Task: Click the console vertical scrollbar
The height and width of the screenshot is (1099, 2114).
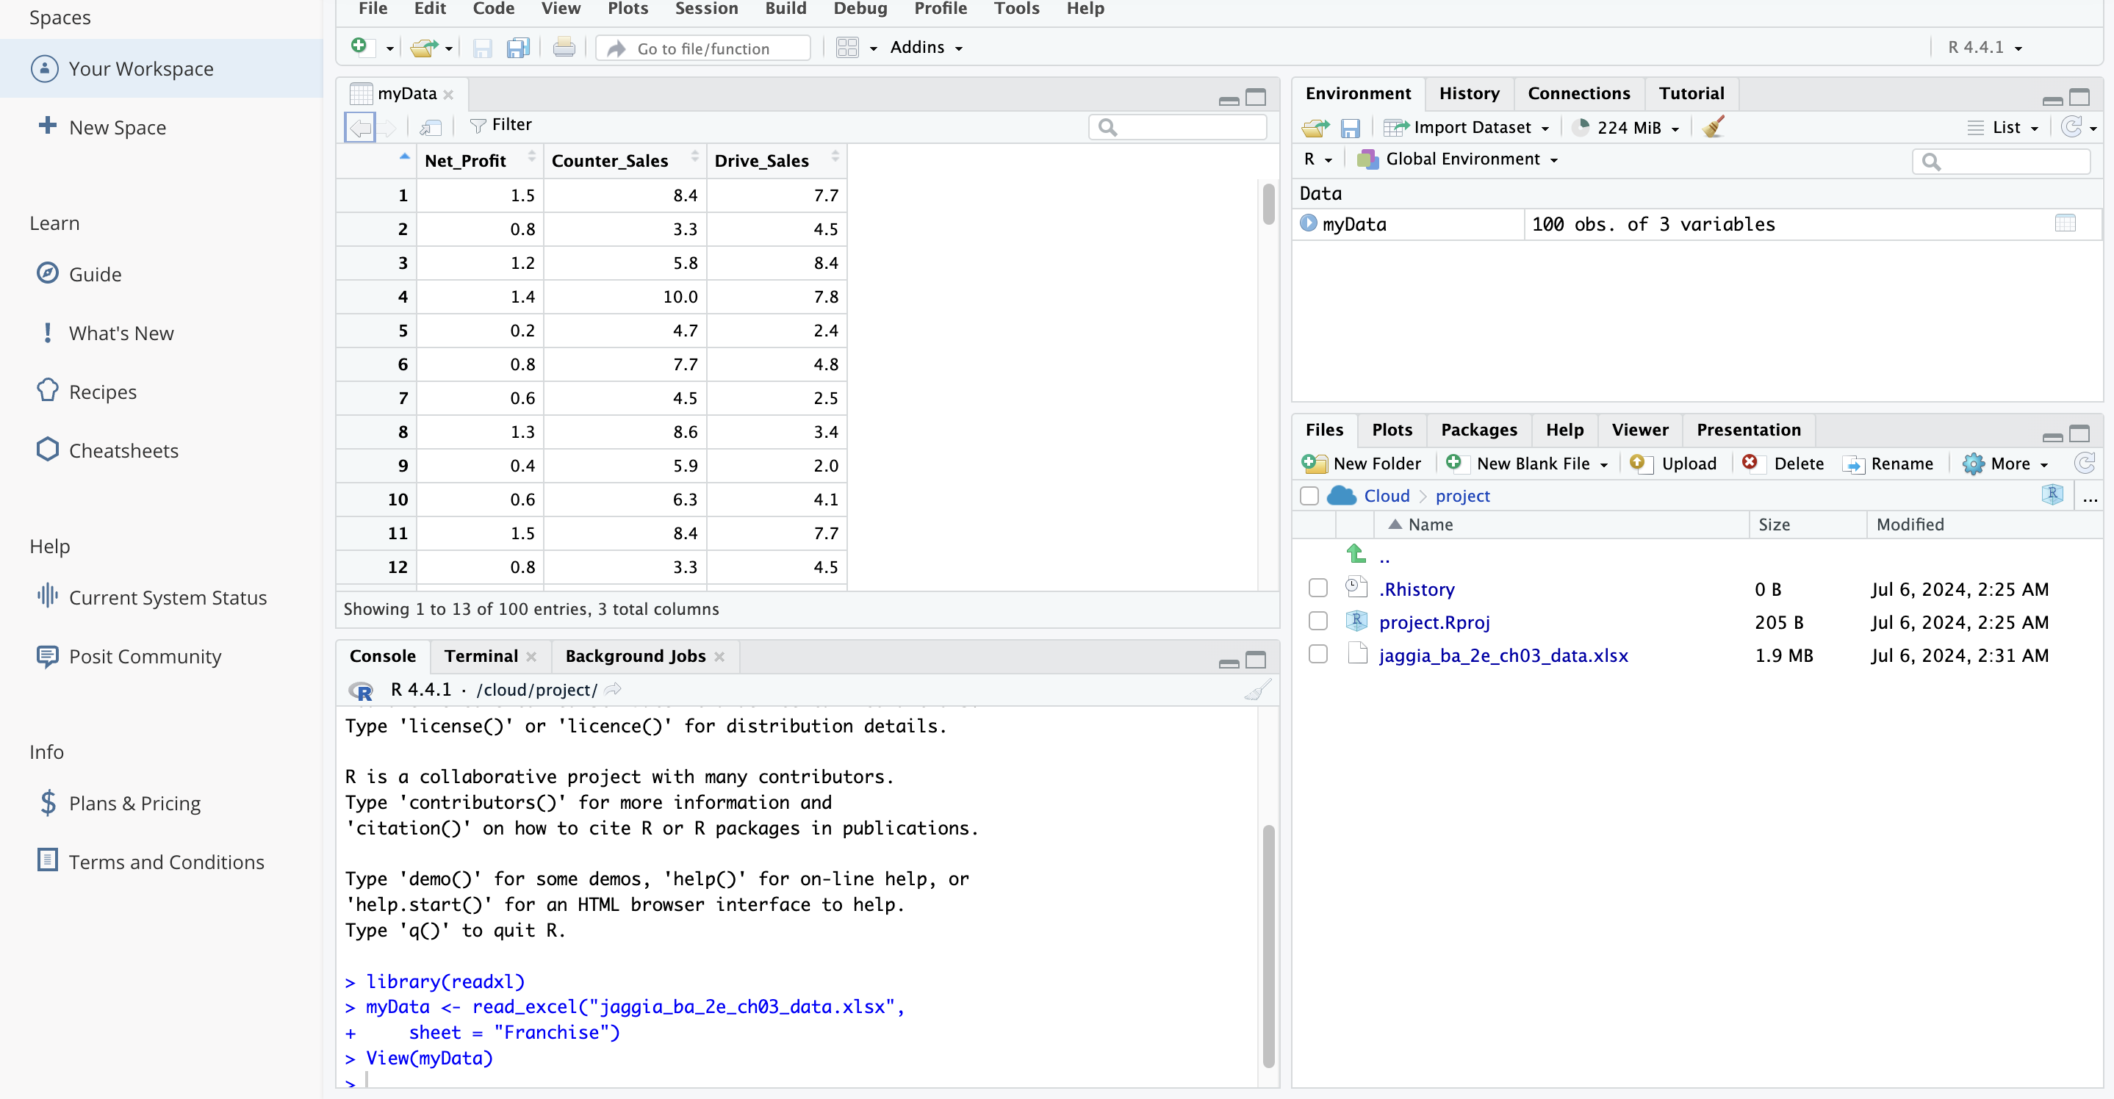Action: [x=1268, y=945]
